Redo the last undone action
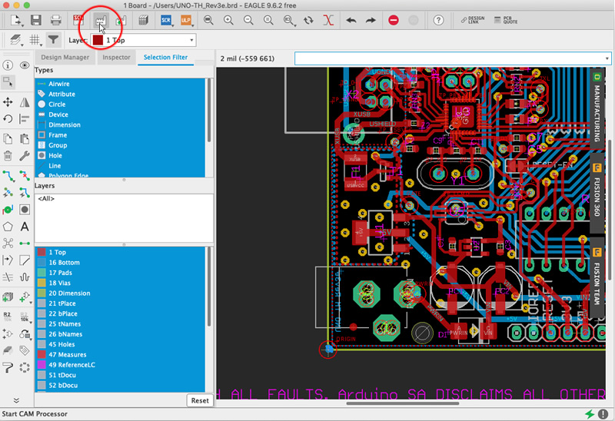Viewport: 615px width, 421px height. 371,20
